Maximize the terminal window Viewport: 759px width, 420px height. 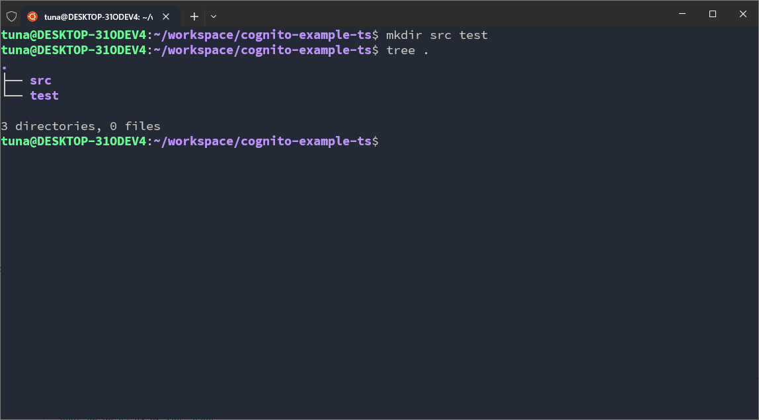coord(713,14)
